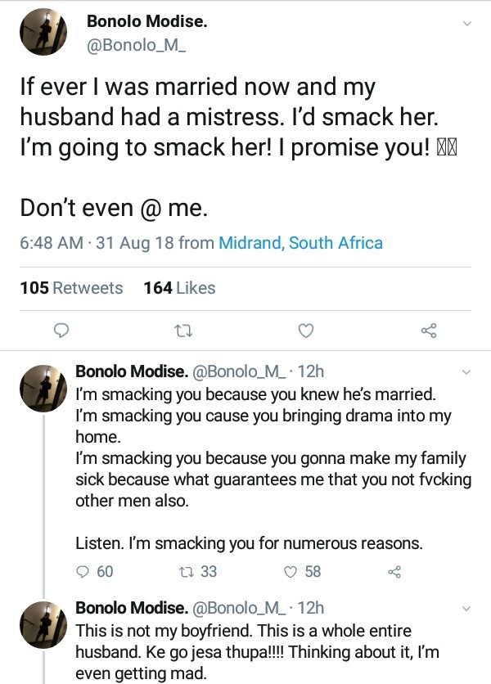
Task: Open avatar beside 'whole entire husband' reply
Action: pos(43,626)
